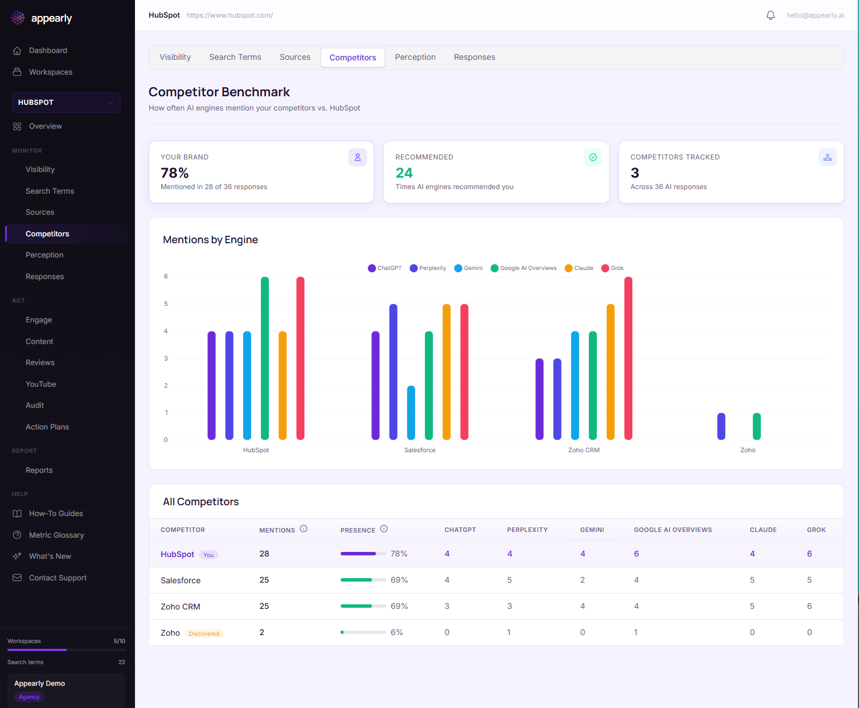Open Competitors in the sidebar
This screenshot has height=708, width=859.
66,234
